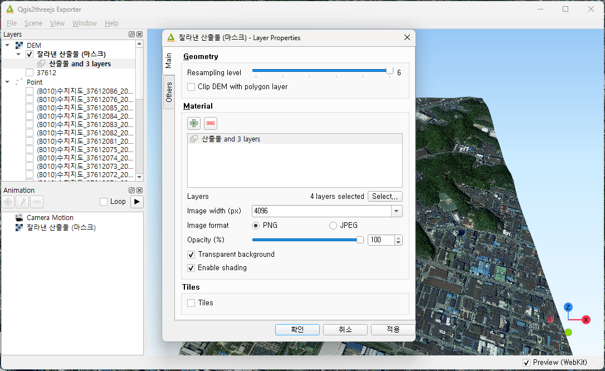Viewport: 605px width, 371px height.
Task: Click the Animation remove minus icon
Action: tap(37, 202)
